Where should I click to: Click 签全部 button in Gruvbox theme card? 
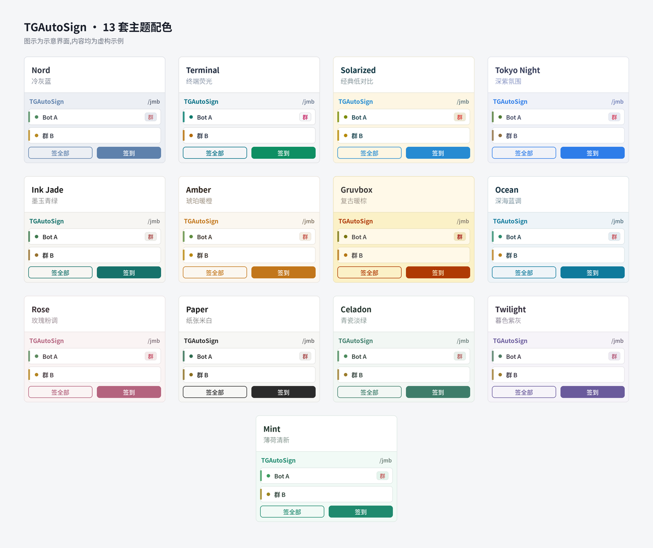point(369,272)
